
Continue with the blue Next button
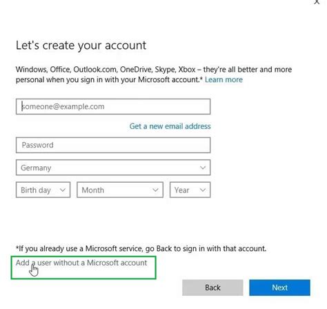279,288
